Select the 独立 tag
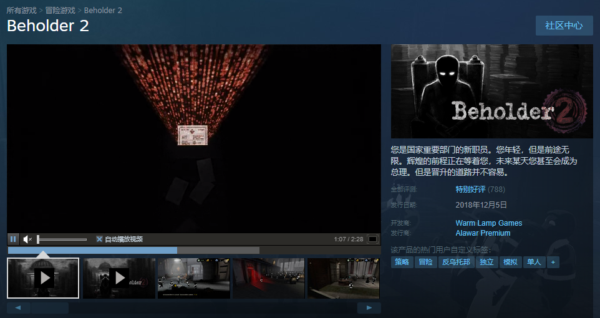600x318 pixels. click(x=486, y=262)
